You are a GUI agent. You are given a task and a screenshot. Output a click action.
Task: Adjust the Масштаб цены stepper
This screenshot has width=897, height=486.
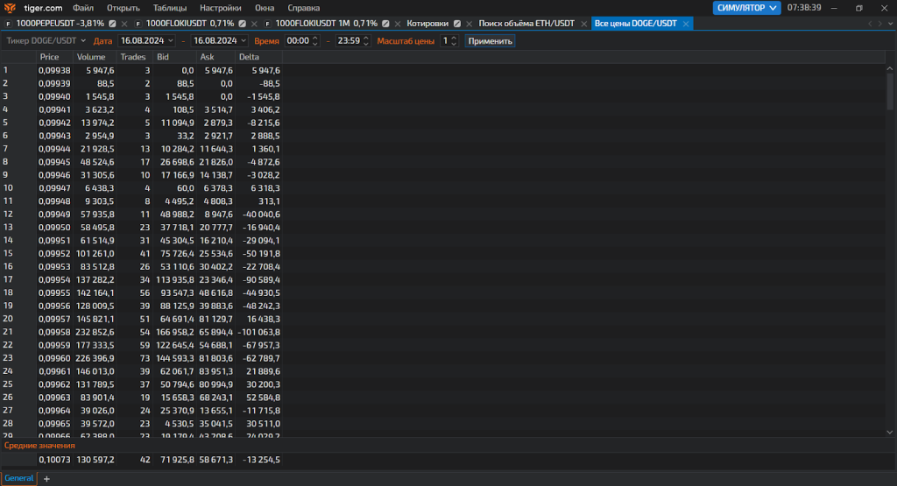point(454,41)
